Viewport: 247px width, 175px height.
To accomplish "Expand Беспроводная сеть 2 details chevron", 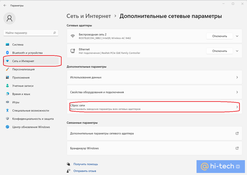I will [237, 36].
